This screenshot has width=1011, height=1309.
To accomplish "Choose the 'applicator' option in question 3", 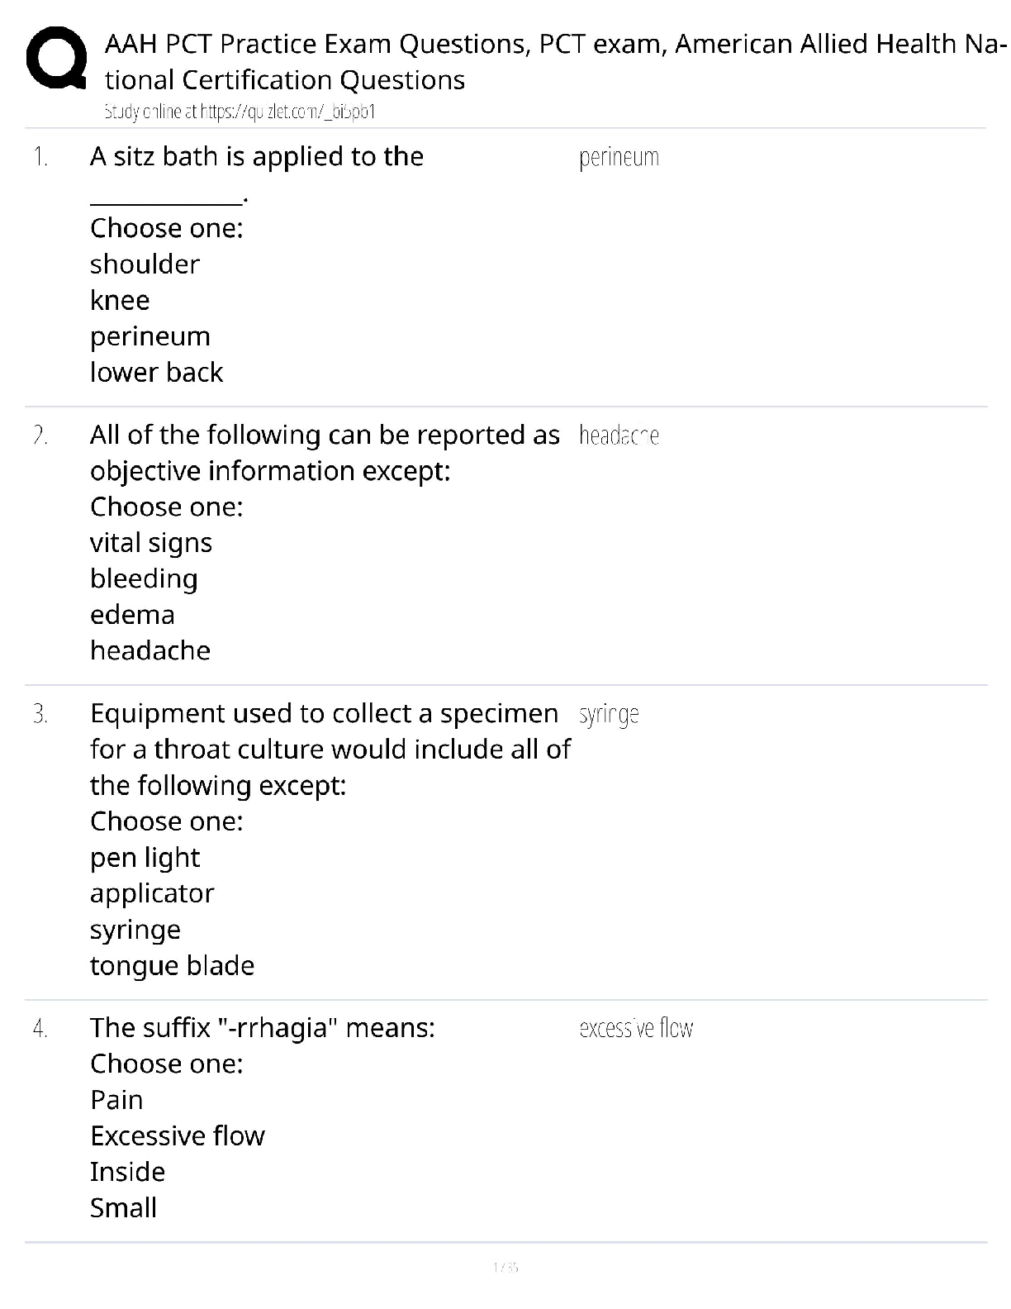I will tap(152, 894).
